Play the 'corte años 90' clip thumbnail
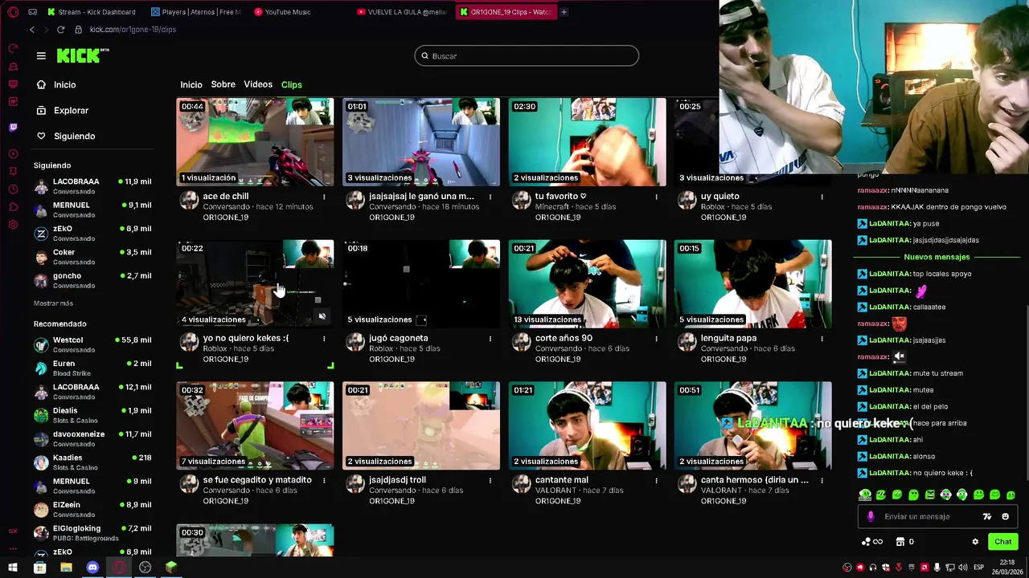Image resolution: width=1029 pixels, height=578 pixels. [587, 284]
